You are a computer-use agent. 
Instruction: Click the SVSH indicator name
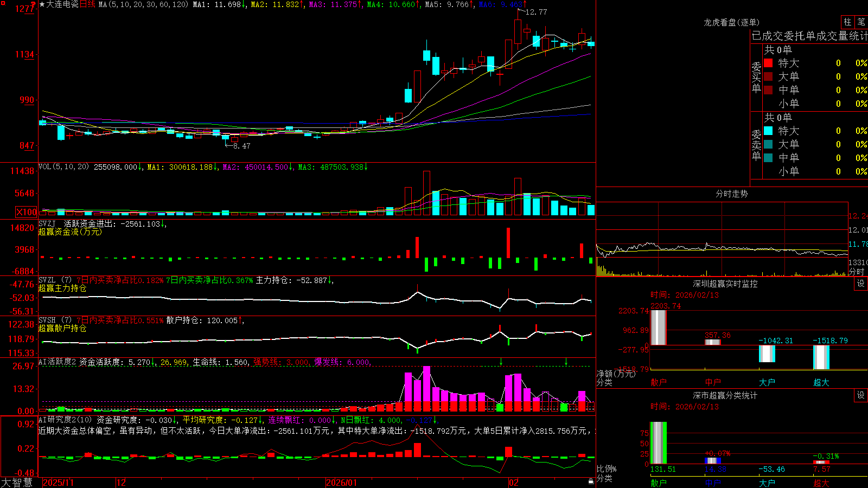[47, 320]
